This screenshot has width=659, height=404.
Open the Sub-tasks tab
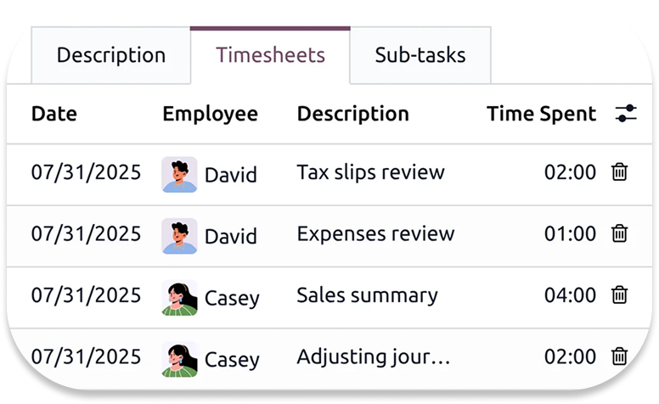click(420, 56)
